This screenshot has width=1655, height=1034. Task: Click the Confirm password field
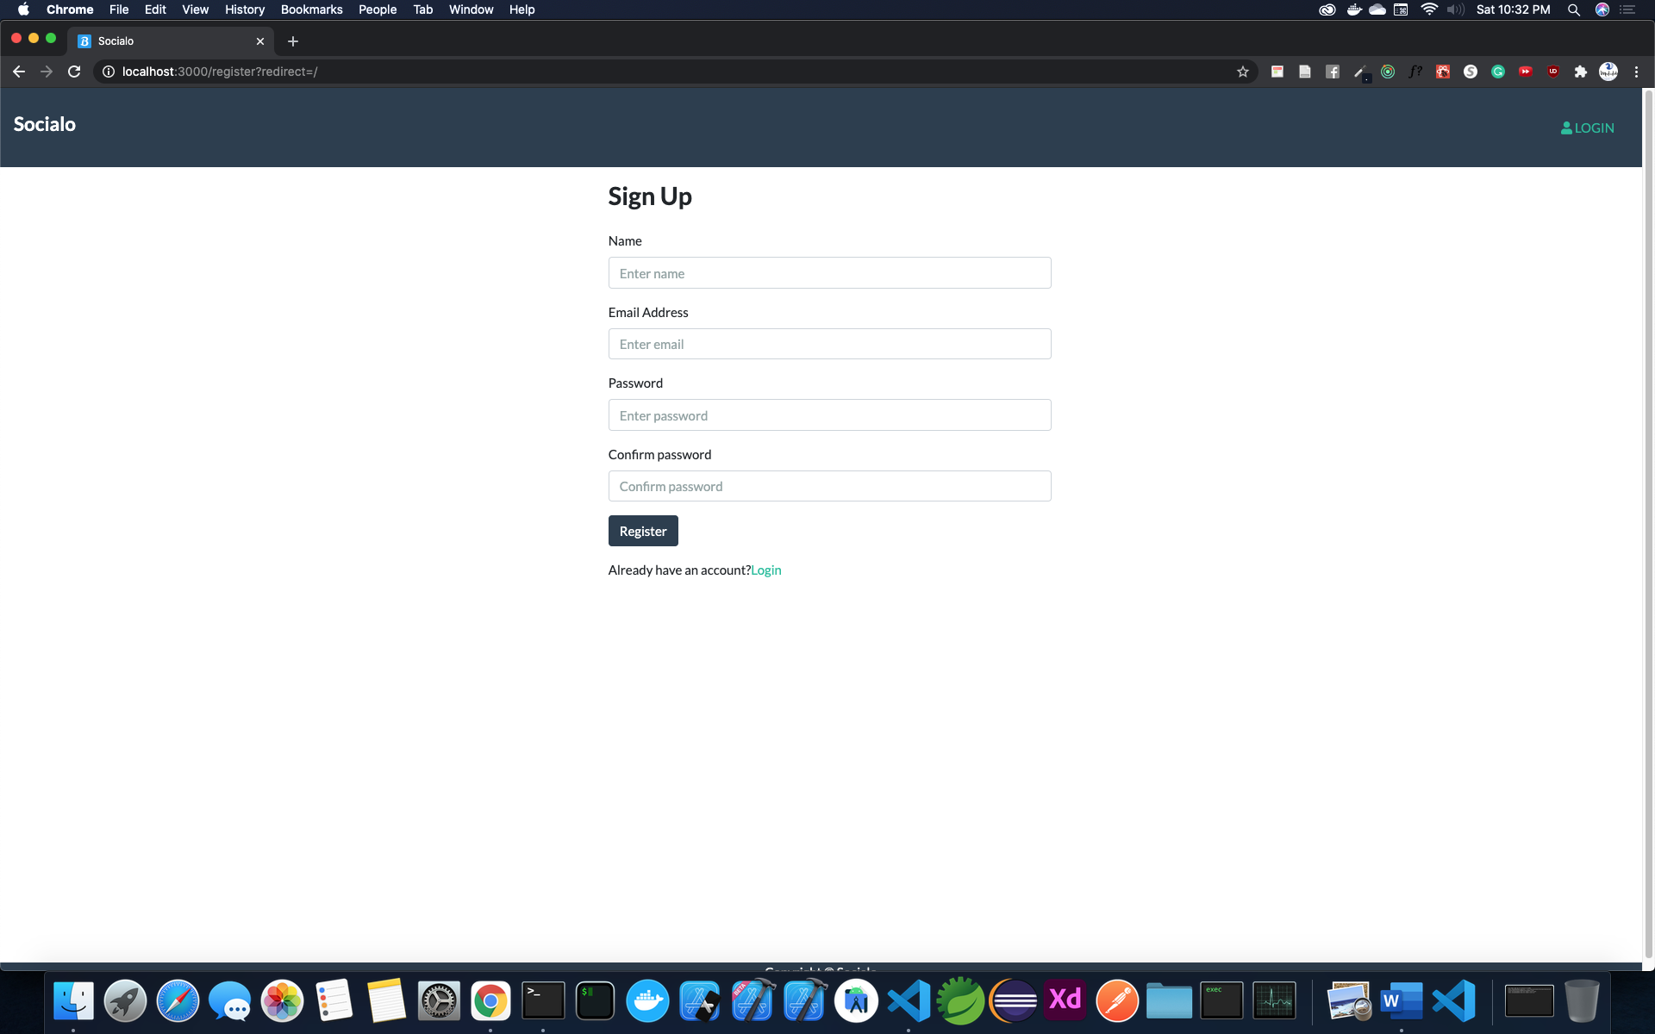829,486
